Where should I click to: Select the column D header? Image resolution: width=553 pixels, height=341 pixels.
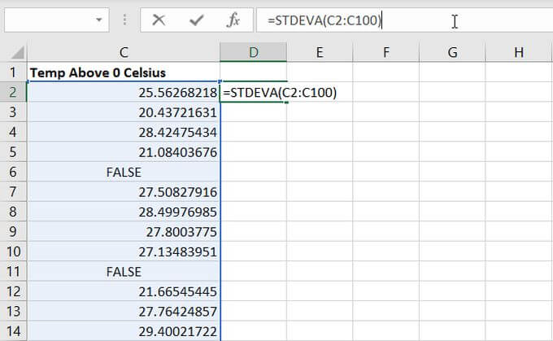pos(254,53)
